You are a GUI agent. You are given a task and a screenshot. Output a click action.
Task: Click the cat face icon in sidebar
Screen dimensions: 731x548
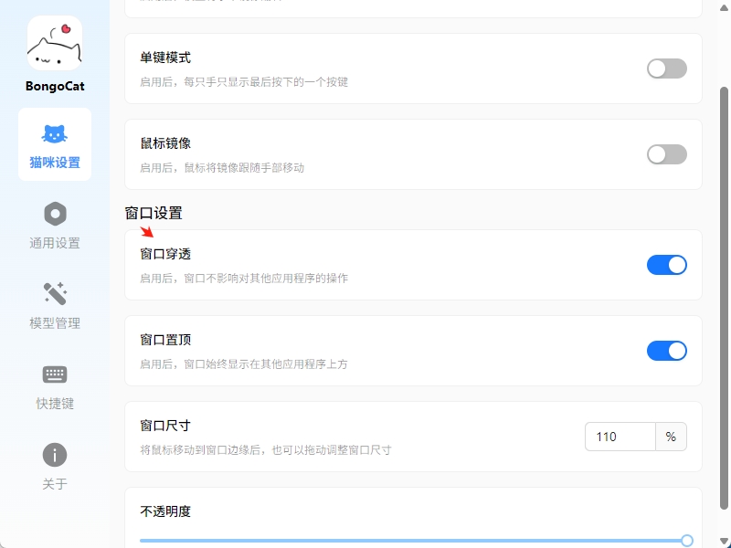point(55,134)
